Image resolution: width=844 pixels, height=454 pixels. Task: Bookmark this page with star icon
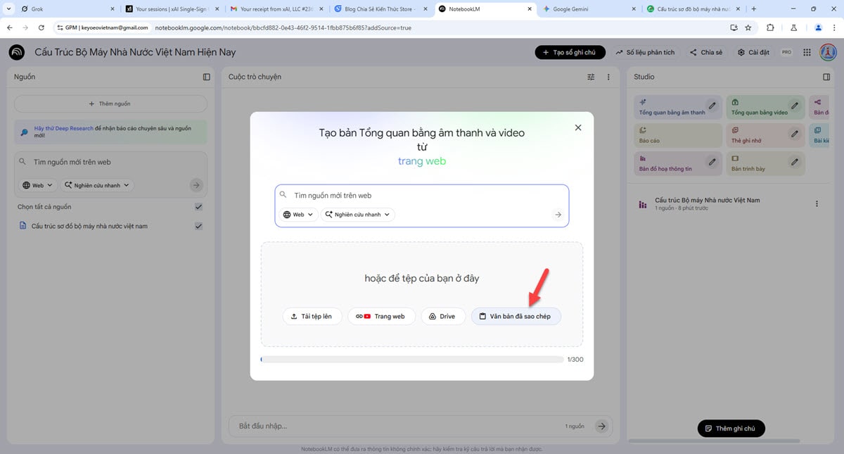point(748,27)
